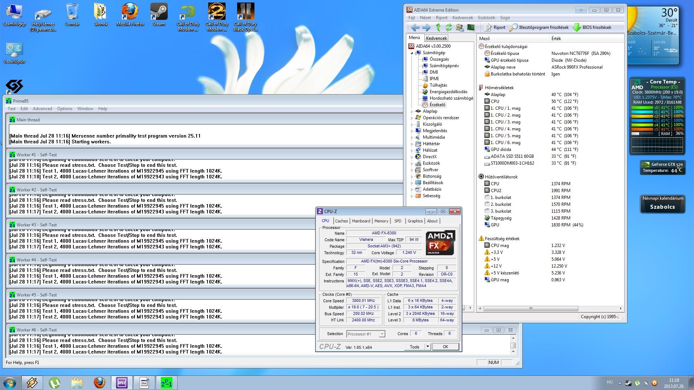Open Mozilla Firefox desktop shortcut
Viewport: 694px width, 390px height.
tap(130, 15)
